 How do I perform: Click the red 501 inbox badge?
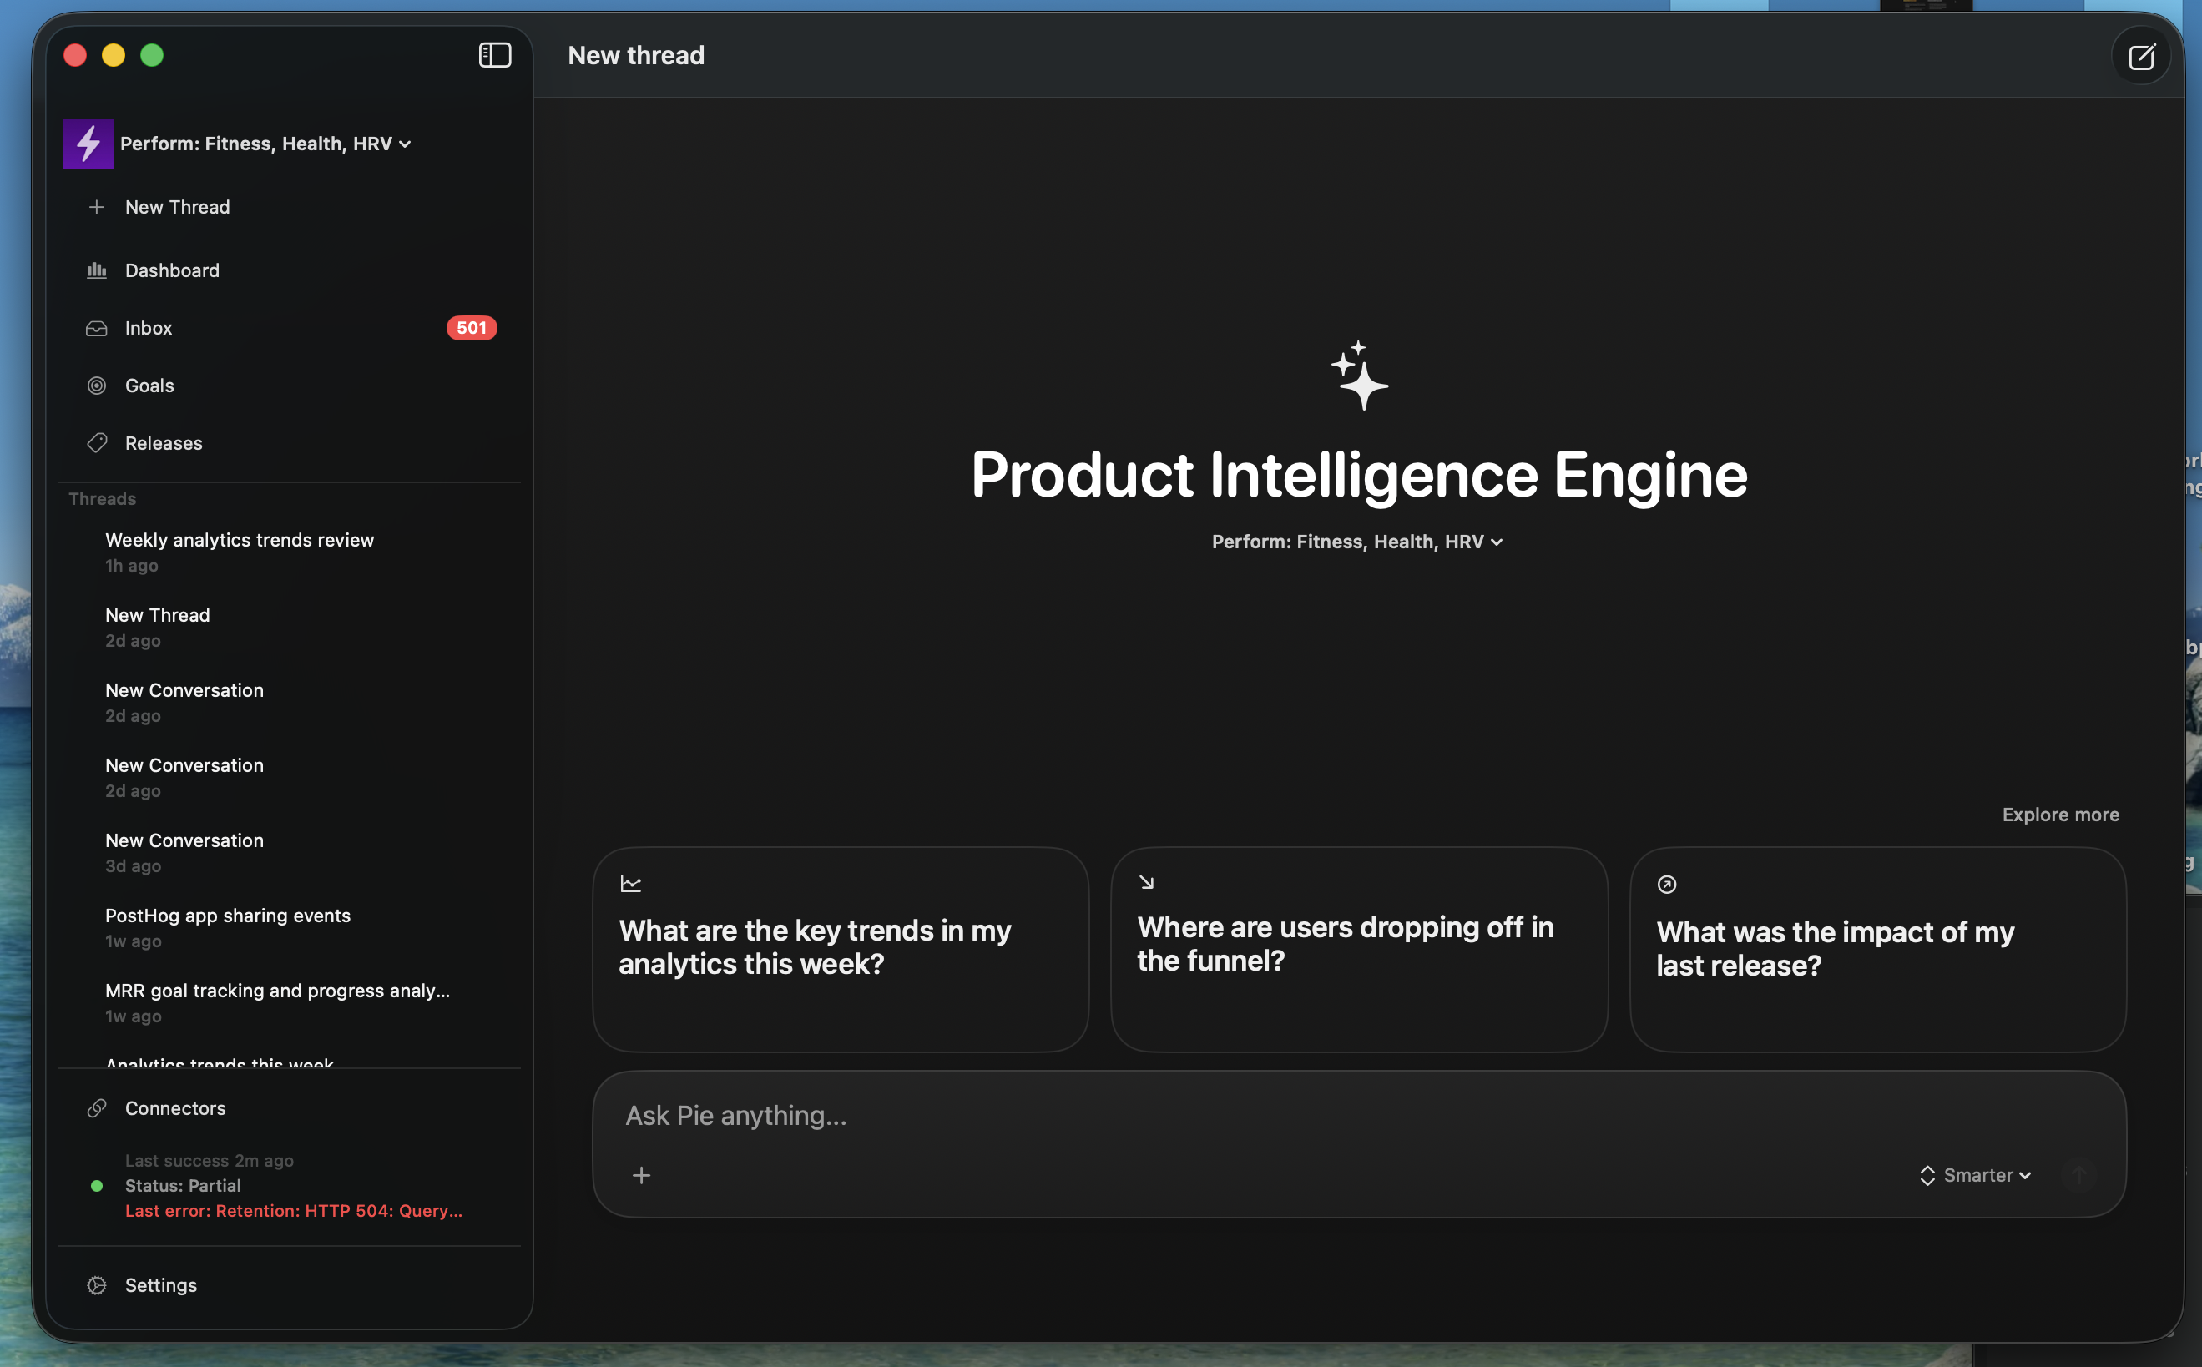[471, 328]
